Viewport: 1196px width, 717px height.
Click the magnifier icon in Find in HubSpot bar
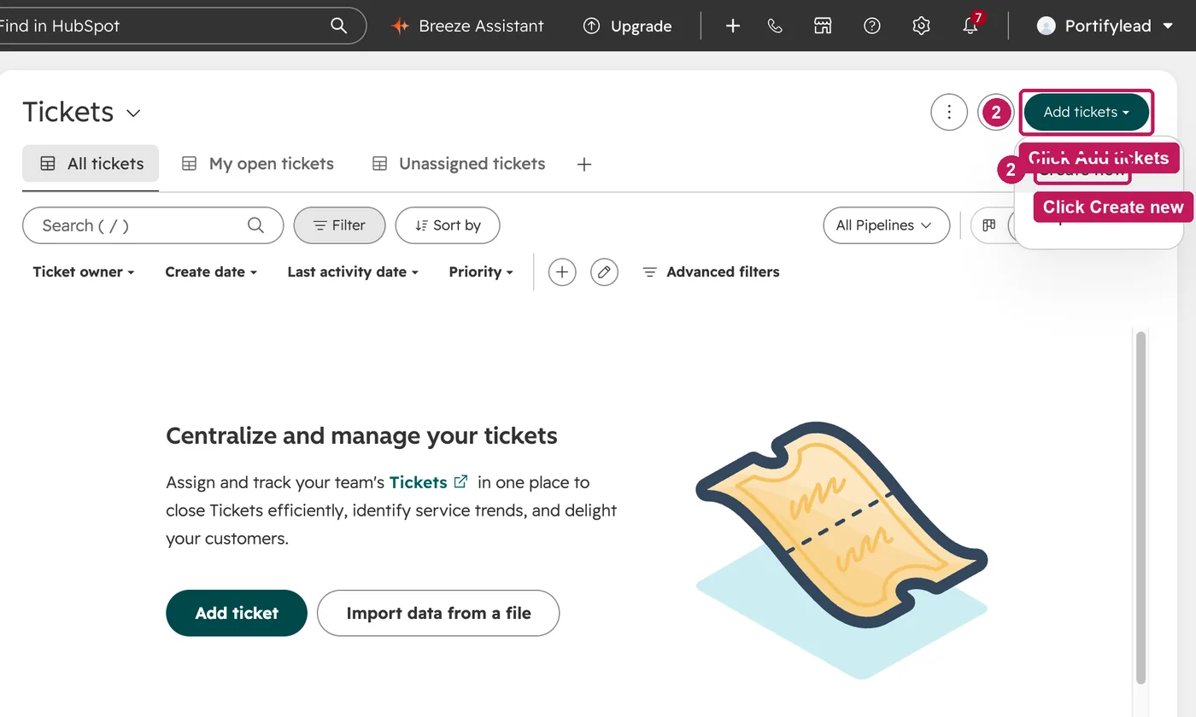click(338, 26)
